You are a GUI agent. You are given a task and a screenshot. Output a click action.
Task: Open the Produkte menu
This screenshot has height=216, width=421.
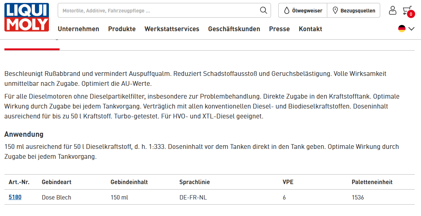pyautogui.click(x=122, y=29)
